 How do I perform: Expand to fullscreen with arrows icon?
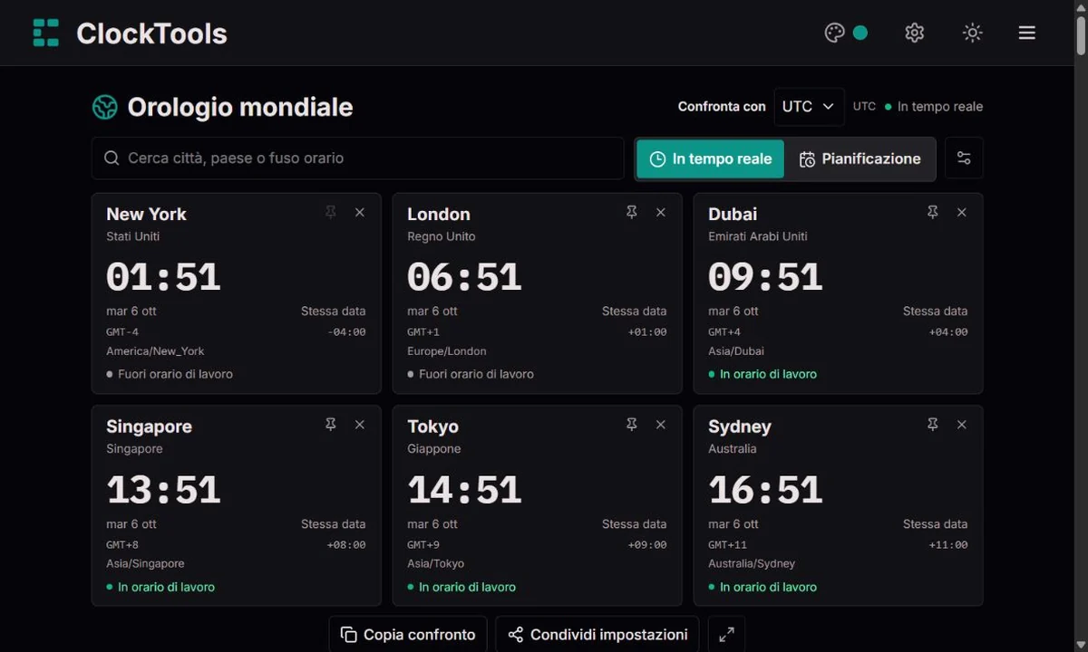pyautogui.click(x=726, y=635)
